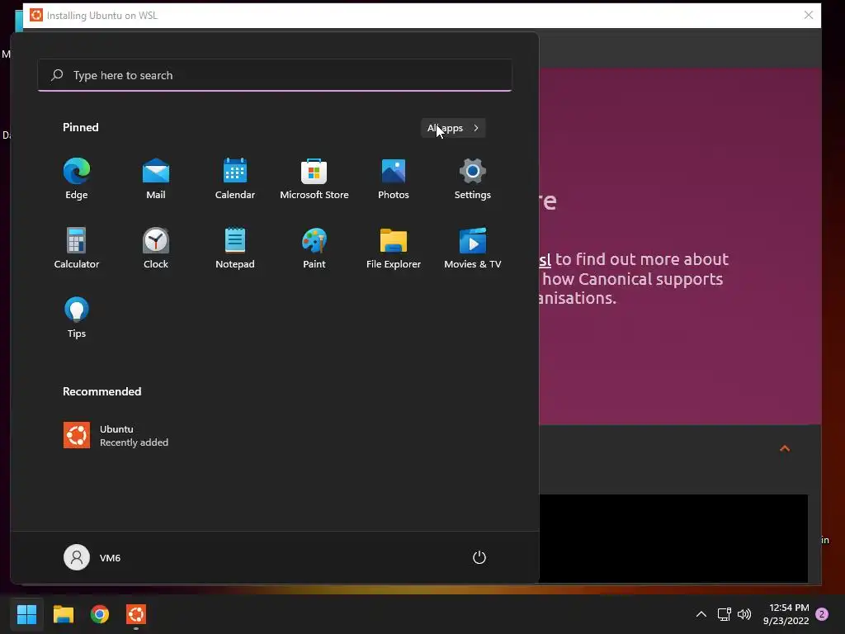The height and width of the screenshot is (634, 845).
Task: Click the Recommended section heading
Action: click(x=101, y=391)
